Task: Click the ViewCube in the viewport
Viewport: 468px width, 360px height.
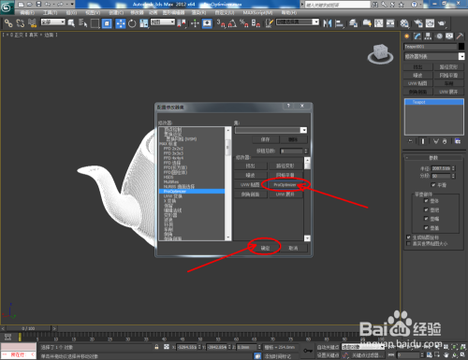Action: click(x=380, y=53)
